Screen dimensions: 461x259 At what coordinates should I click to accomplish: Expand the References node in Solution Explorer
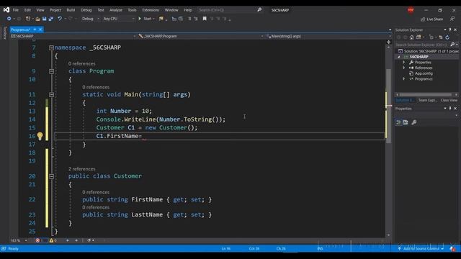coord(403,68)
